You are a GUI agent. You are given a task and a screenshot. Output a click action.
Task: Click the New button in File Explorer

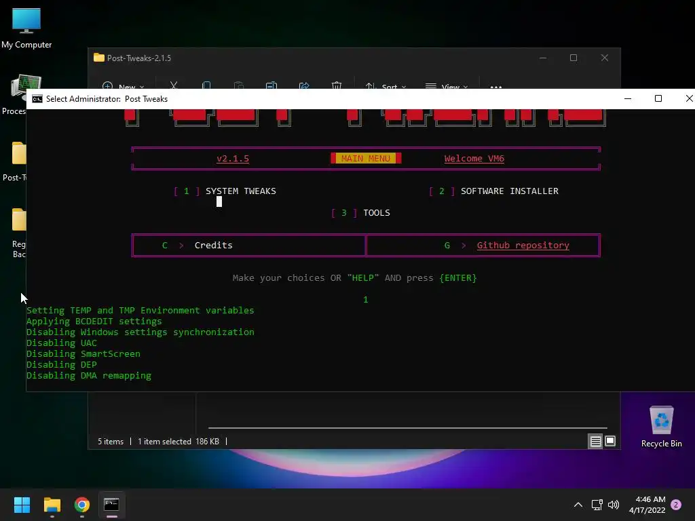pos(123,86)
